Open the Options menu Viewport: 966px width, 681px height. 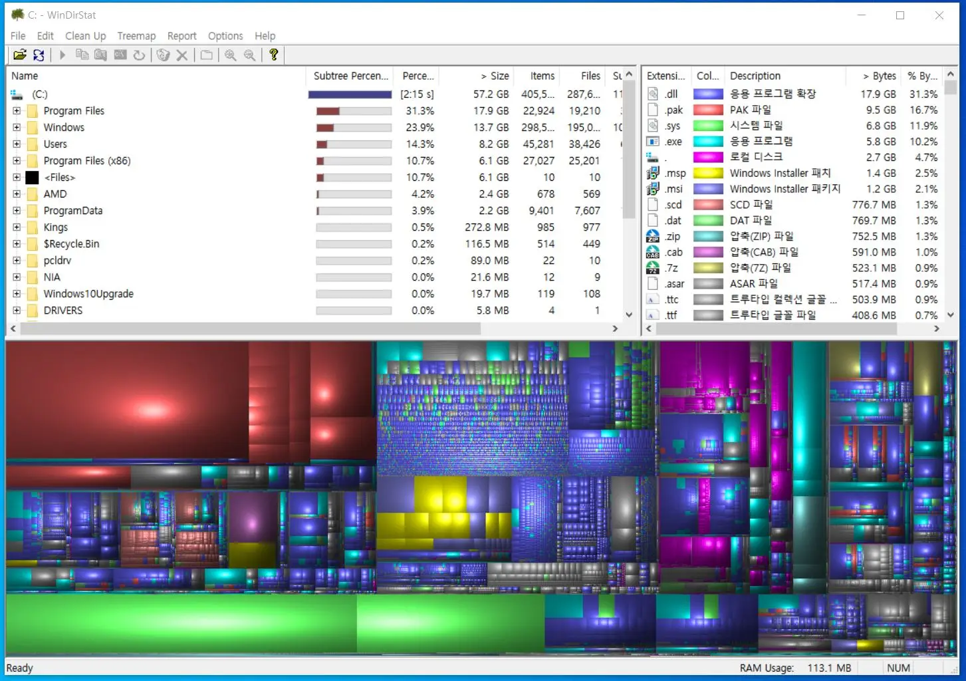(x=225, y=36)
